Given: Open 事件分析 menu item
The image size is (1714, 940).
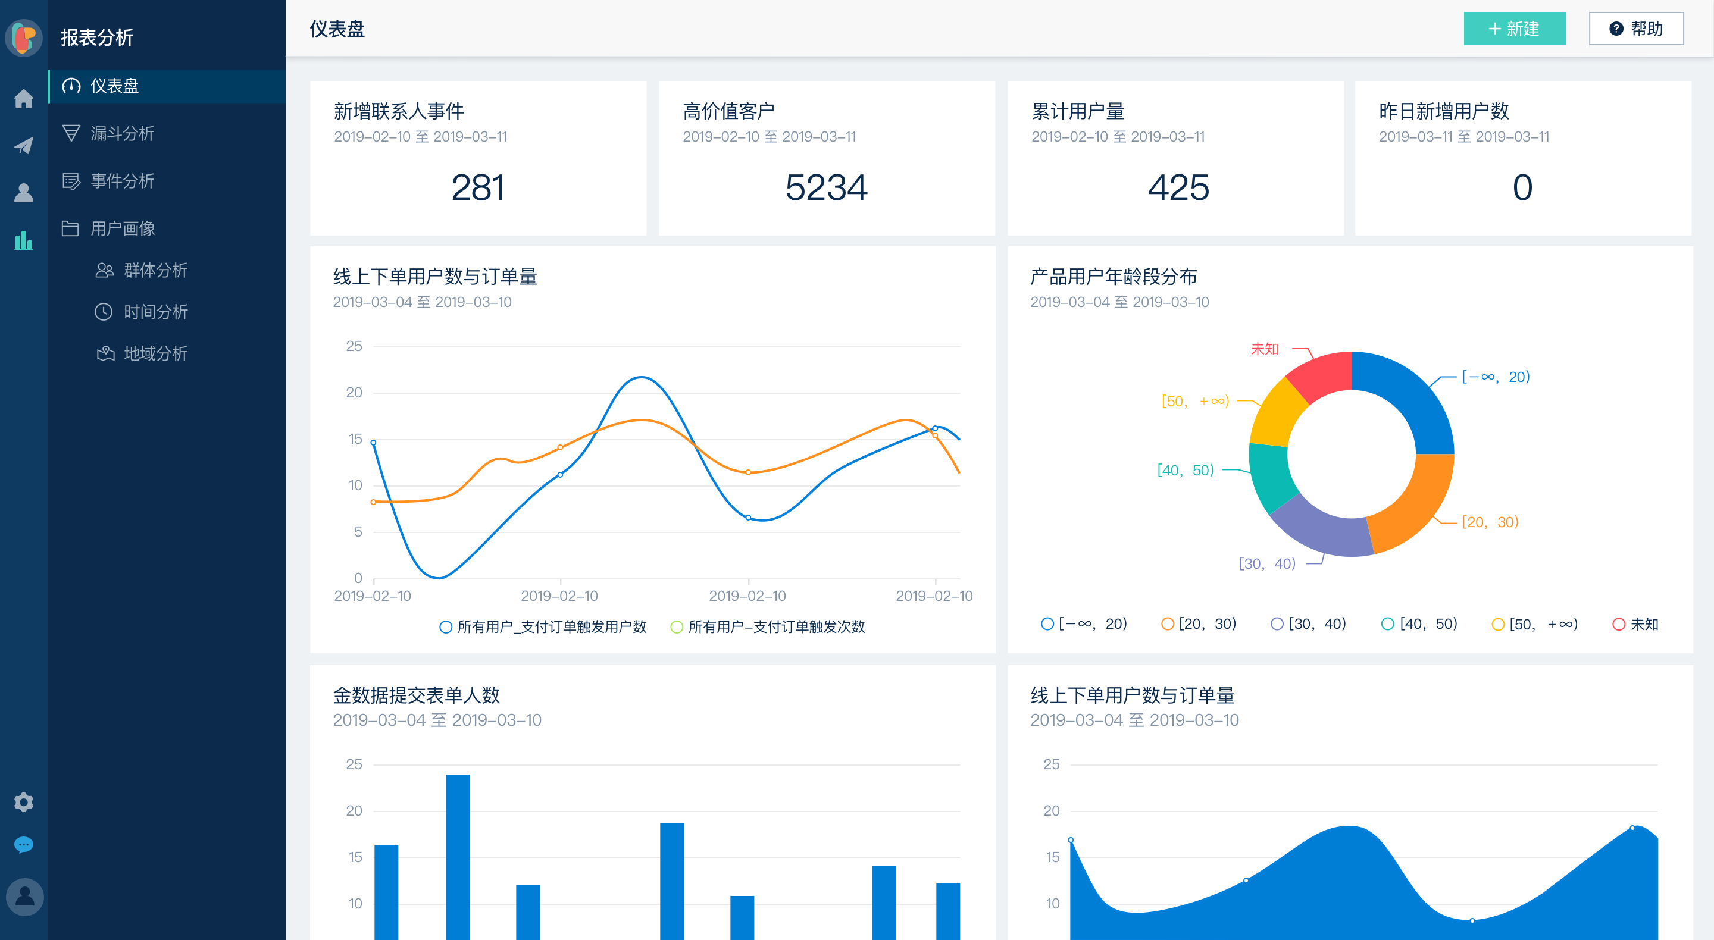Looking at the screenshot, I should (x=167, y=181).
